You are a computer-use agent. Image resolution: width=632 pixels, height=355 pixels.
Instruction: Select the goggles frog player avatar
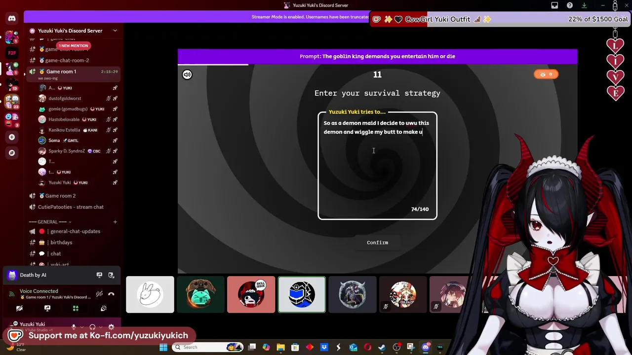tap(200, 295)
